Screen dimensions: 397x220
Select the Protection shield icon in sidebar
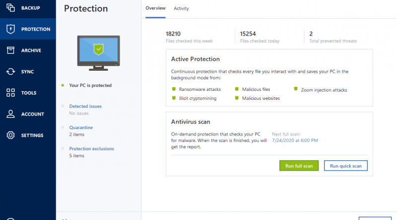pos(10,29)
